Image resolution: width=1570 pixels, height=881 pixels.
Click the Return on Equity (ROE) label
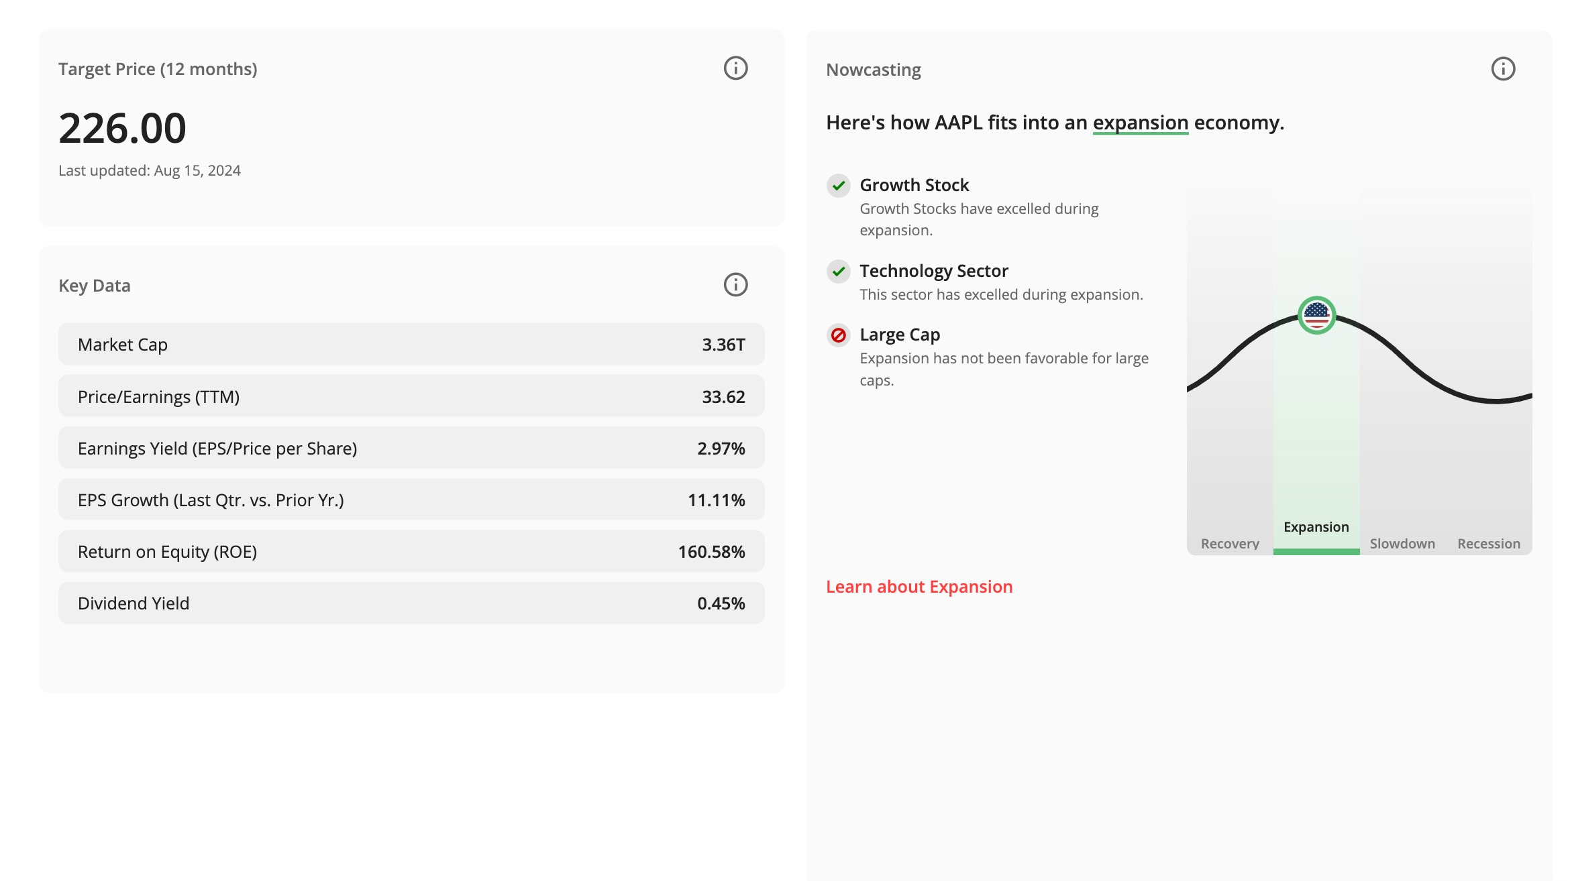pos(167,552)
